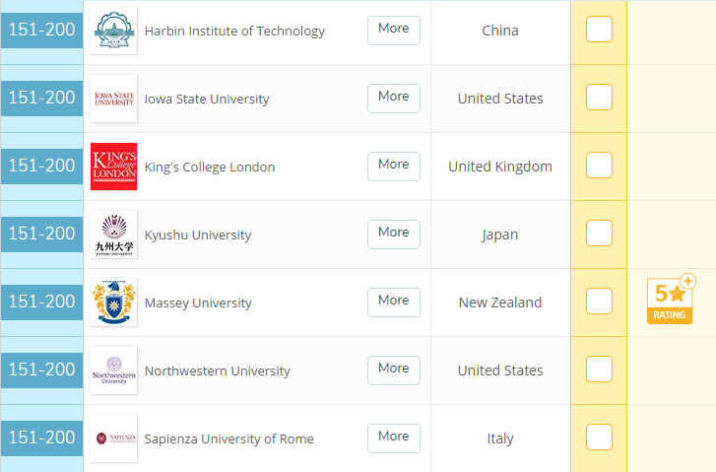Click the Northwestern University logo
The width and height of the screenshot is (716, 472).
[x=113, y=371]
